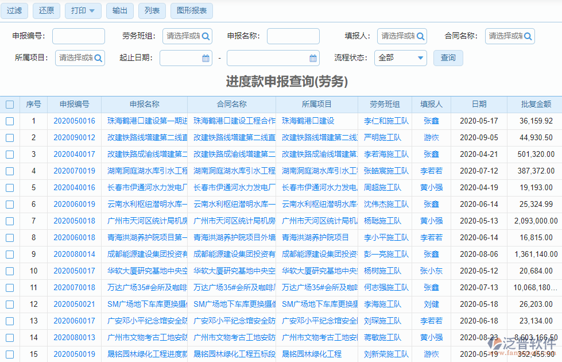Open the 劳务班组 请选择或输入 combo field
The image size is (562, 362).
[184, 36]
